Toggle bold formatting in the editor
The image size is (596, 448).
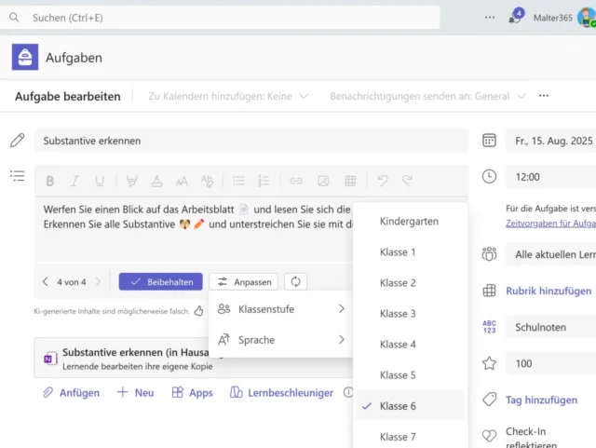pos(50,181)
